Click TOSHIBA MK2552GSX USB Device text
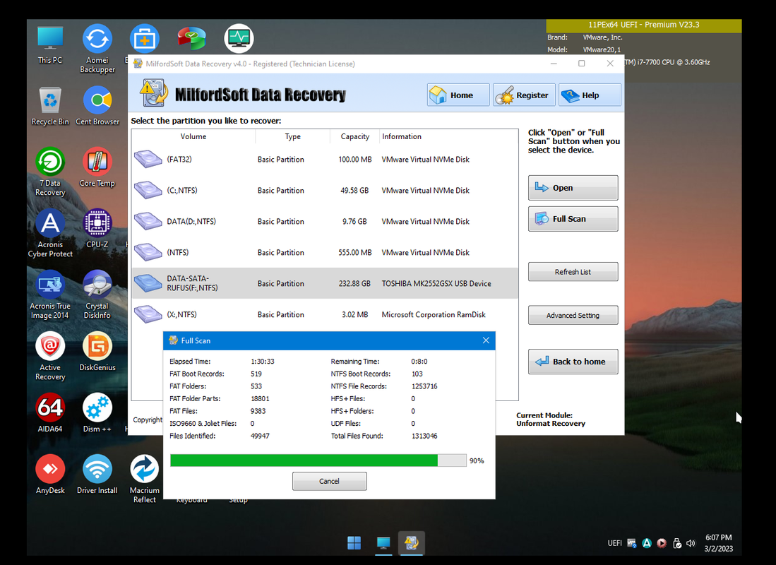This screenshot has height=565, width=776. coord(436,284)
